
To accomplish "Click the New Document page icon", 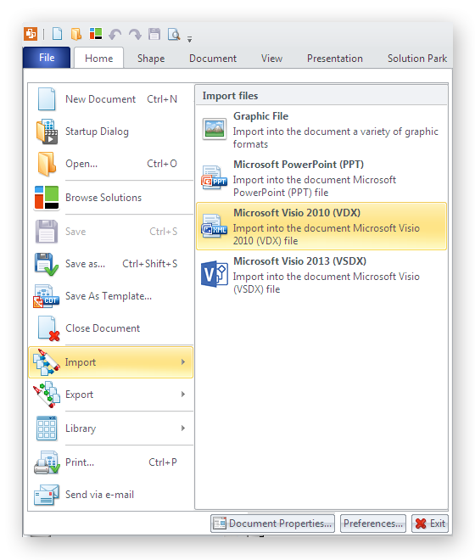I will [x=47, y=99].
